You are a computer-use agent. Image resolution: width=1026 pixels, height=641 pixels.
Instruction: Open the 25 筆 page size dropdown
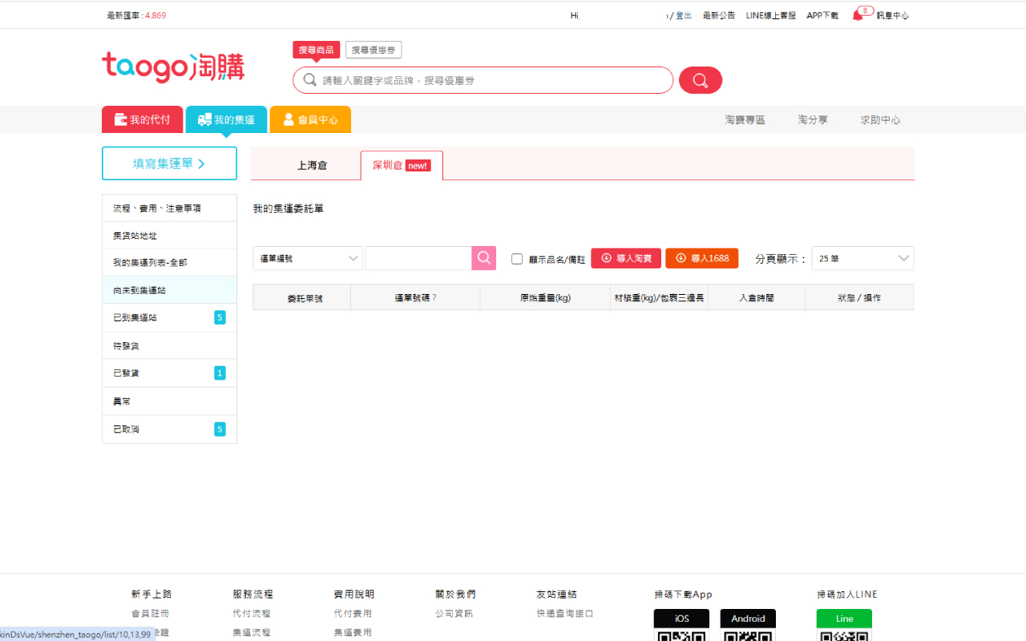pyautogui.click(x=862, y=258)
